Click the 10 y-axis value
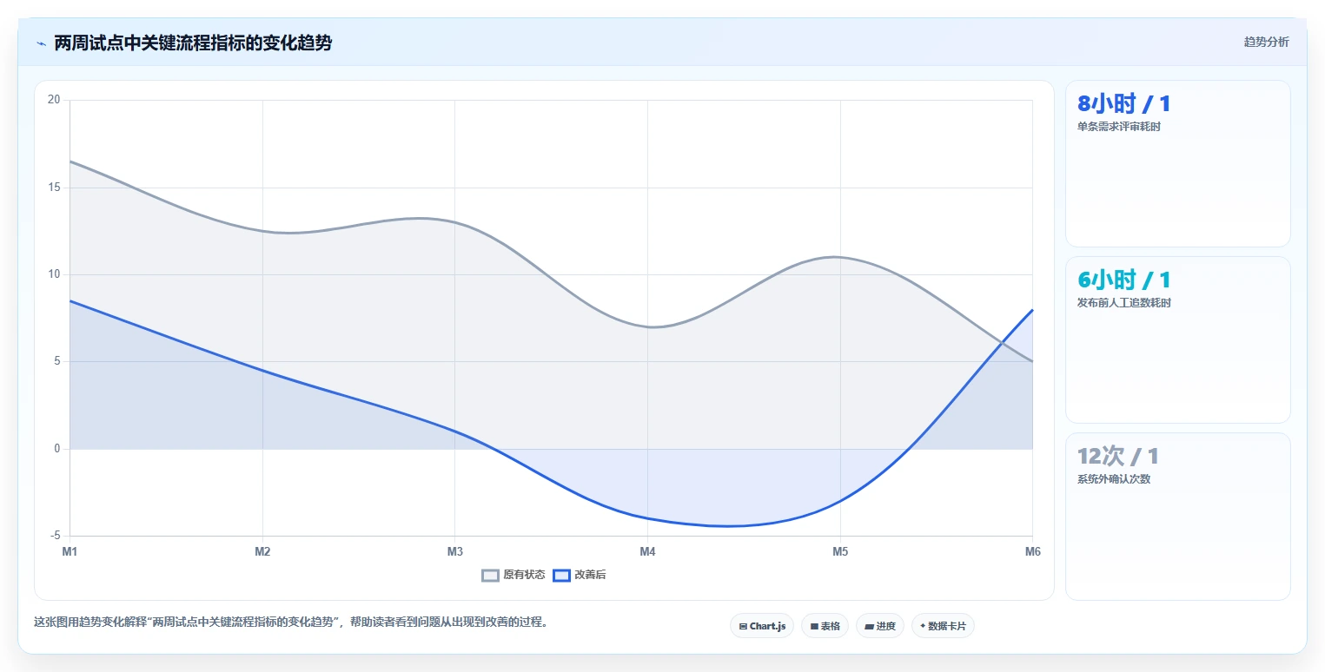1325x672 pixels. [x=54, y=274]
